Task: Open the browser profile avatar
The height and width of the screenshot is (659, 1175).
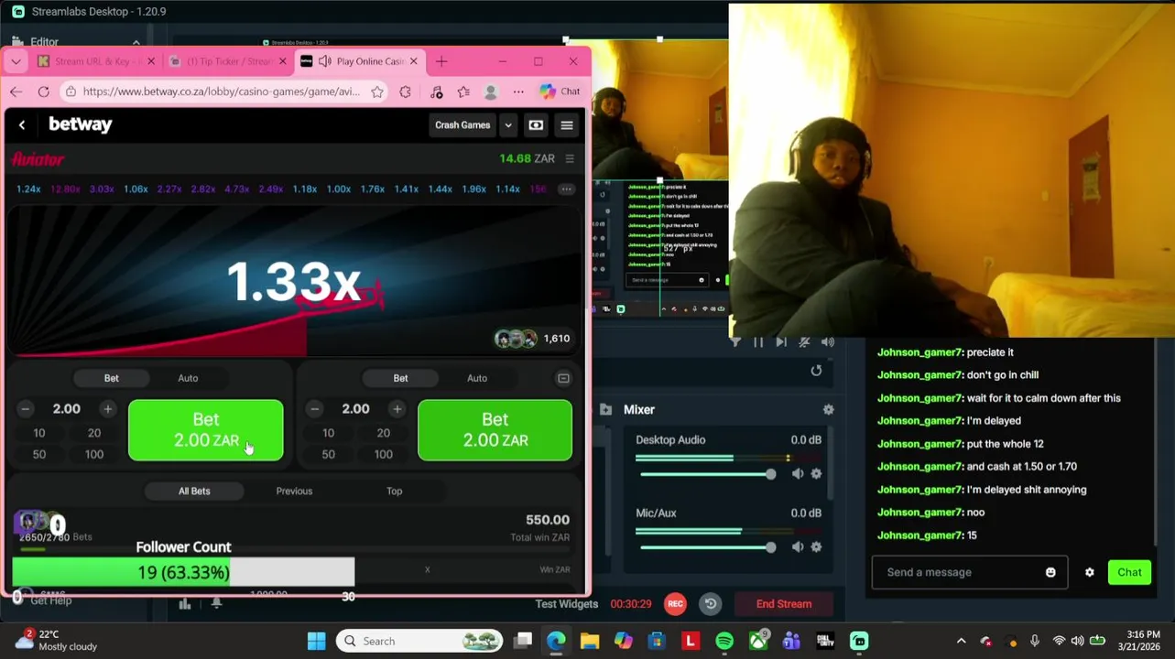Action: pyautogui.click(x=491, y=92)
